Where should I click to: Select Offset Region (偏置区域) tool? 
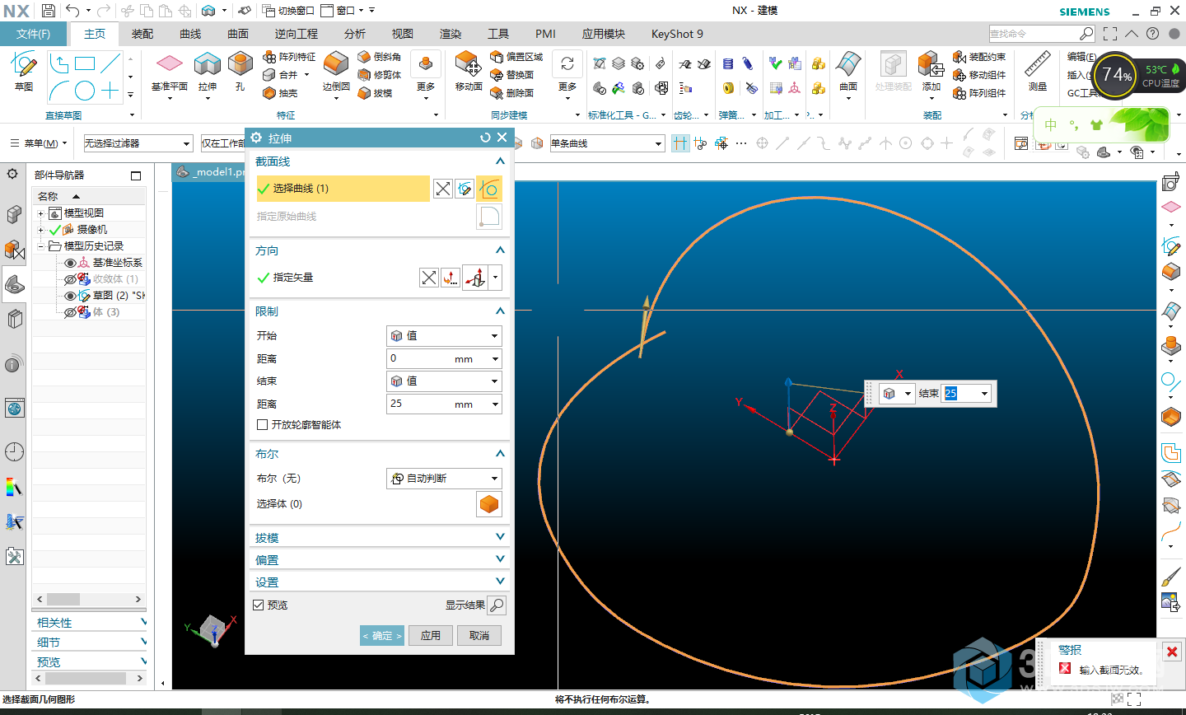point(516,57)
